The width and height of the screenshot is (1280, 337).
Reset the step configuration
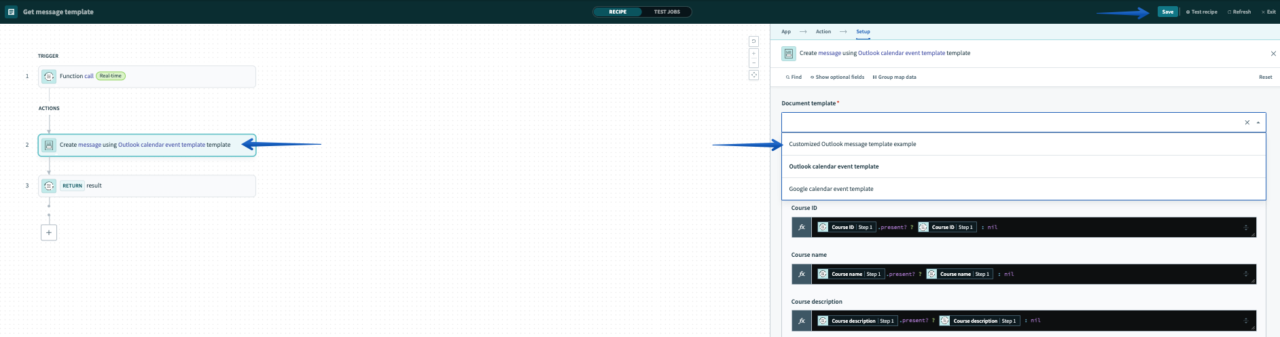click(1266, 77)
